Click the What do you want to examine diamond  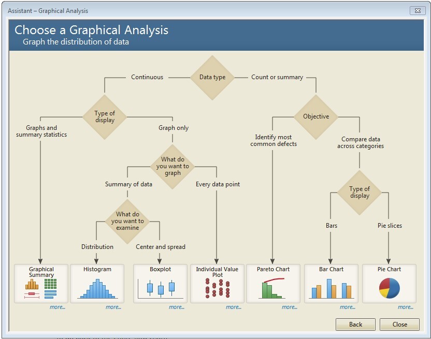127,221
